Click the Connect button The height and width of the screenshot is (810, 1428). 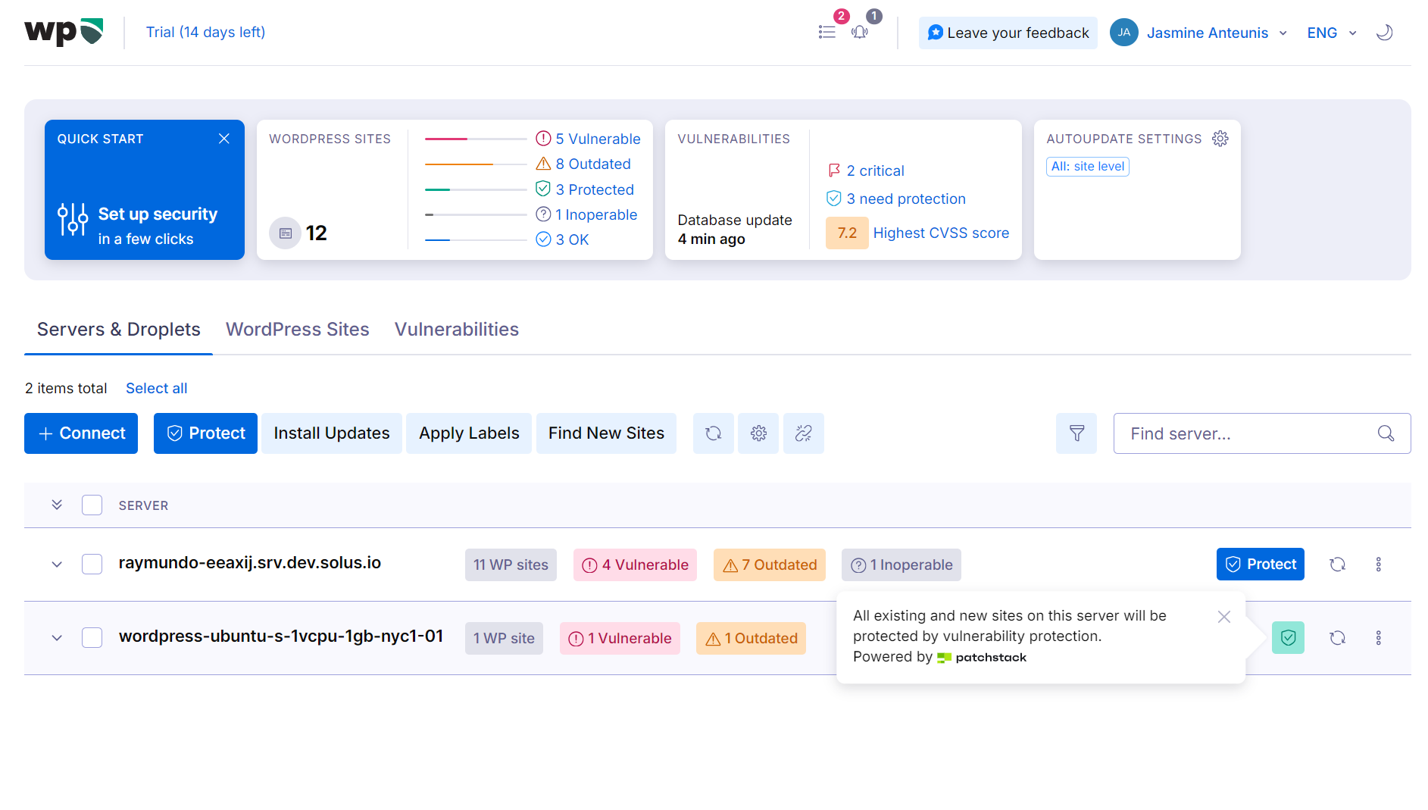(x=81, y=433)
